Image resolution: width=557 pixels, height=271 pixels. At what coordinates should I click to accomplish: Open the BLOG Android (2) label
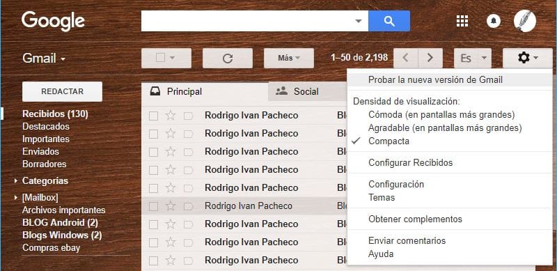60,223
